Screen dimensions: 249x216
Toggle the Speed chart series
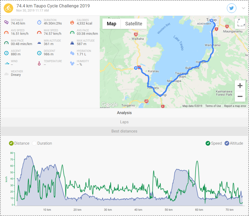214,143
